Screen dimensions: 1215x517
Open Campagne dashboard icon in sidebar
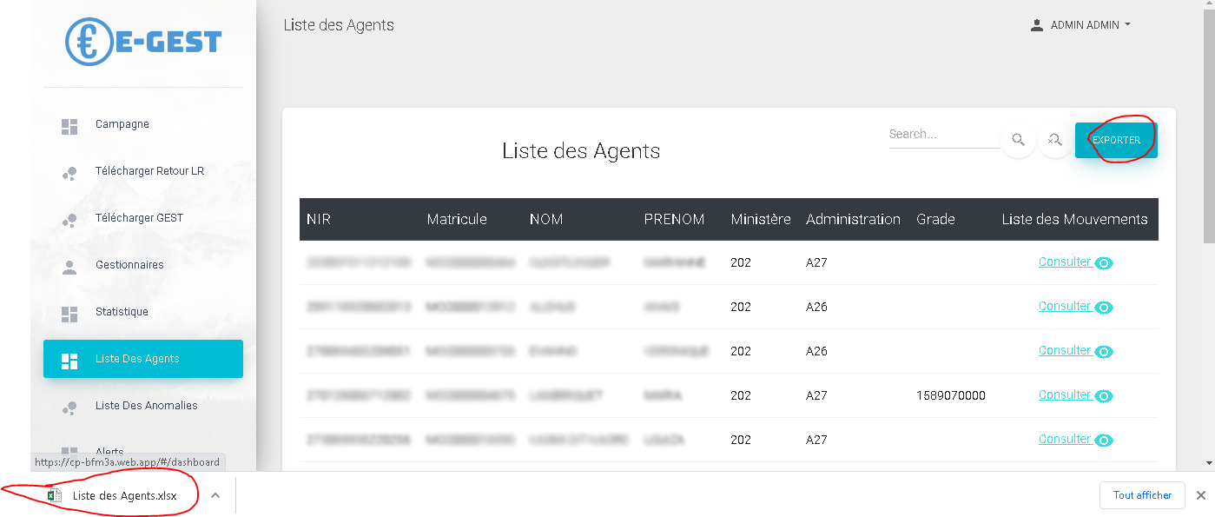[69, 127]
